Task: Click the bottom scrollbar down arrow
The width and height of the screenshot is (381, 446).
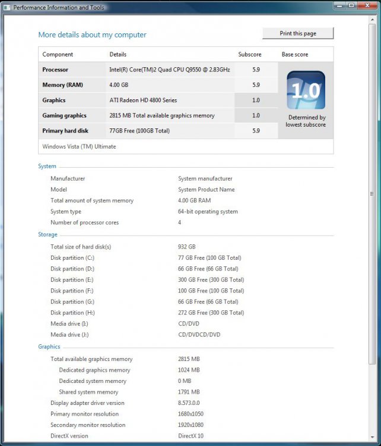Action: coord(372,437)
